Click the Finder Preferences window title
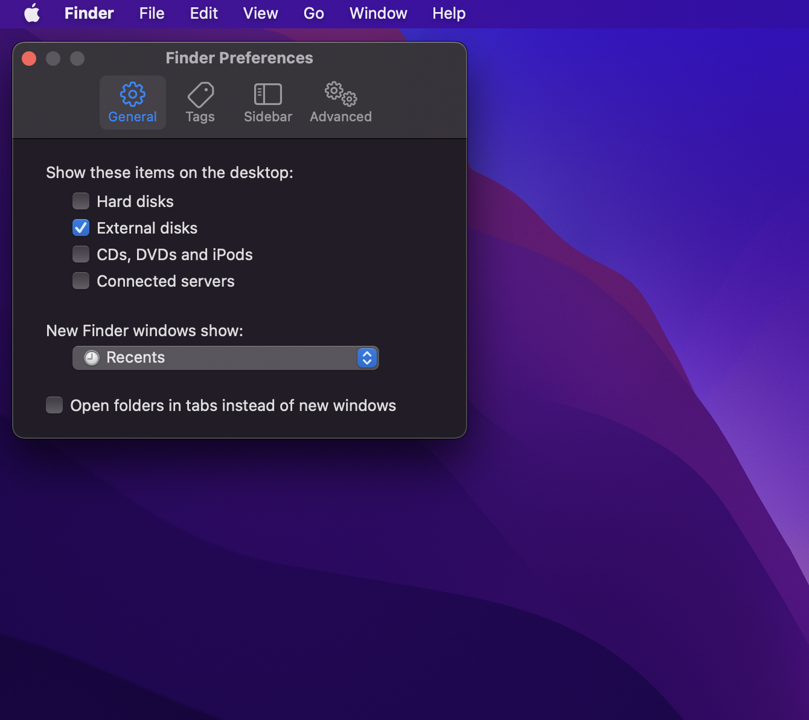 click(x=239, y=58)
